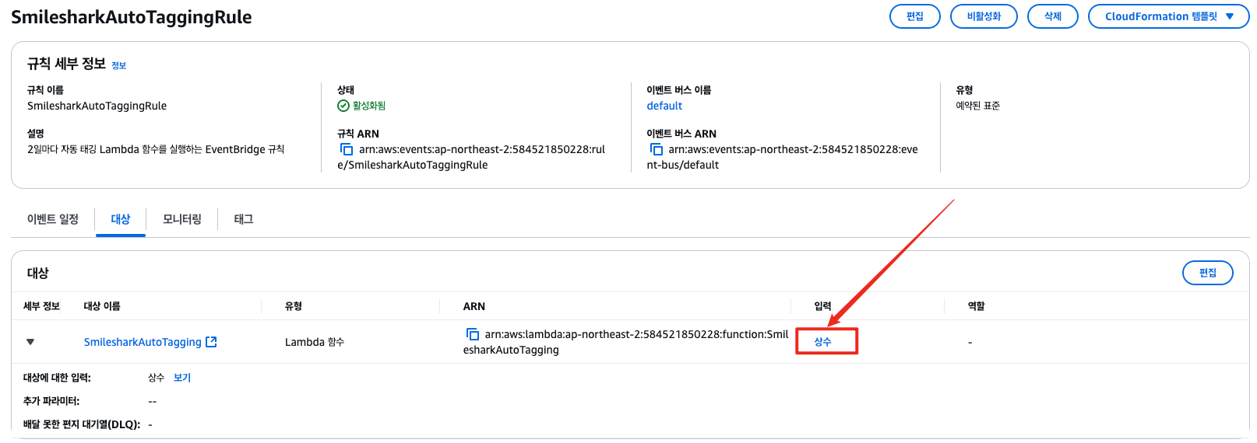Switch to the 이벤트 일정 tab

(x=53, y=219)
